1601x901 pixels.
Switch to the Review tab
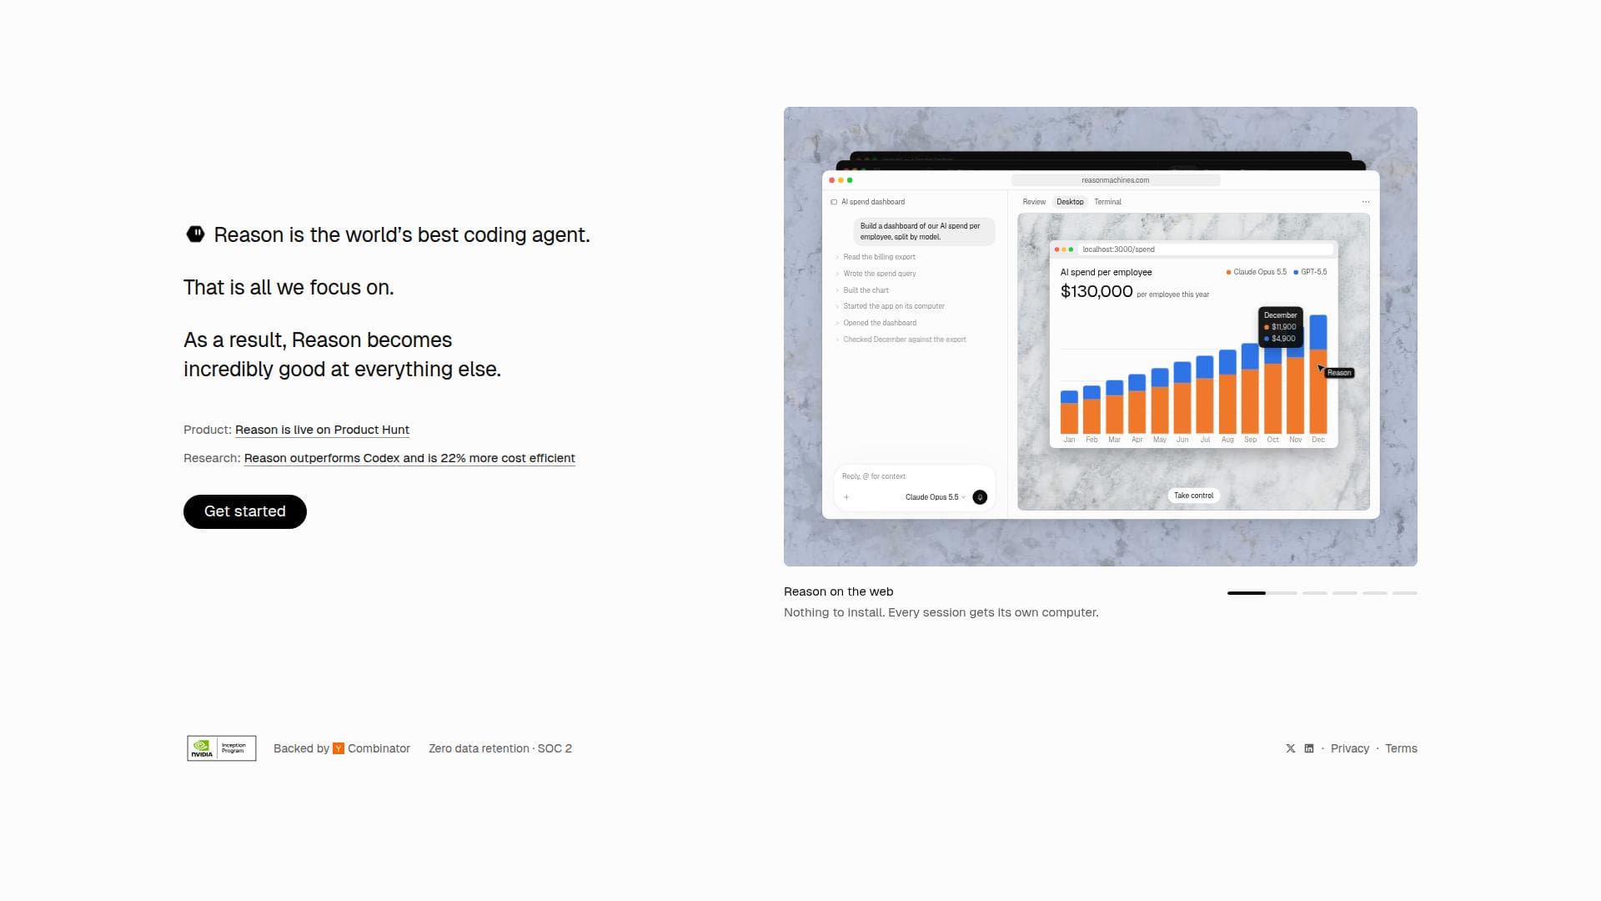(1034, 202)
